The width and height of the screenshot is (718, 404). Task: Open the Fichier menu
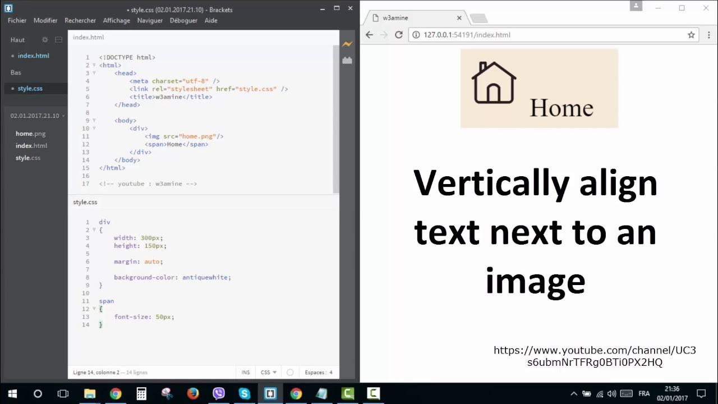17,20
